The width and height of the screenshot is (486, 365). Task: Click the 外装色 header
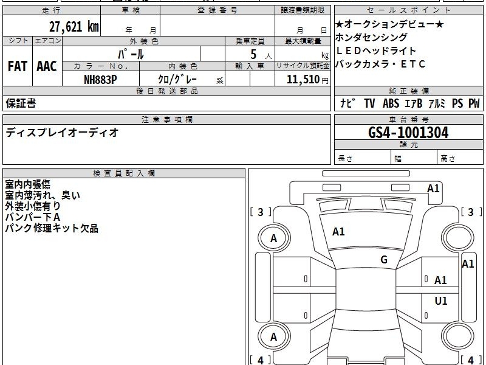[144, 41]
